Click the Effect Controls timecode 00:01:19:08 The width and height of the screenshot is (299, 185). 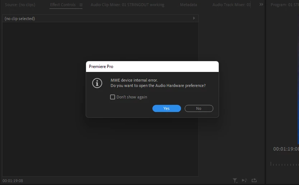[13, 181]
